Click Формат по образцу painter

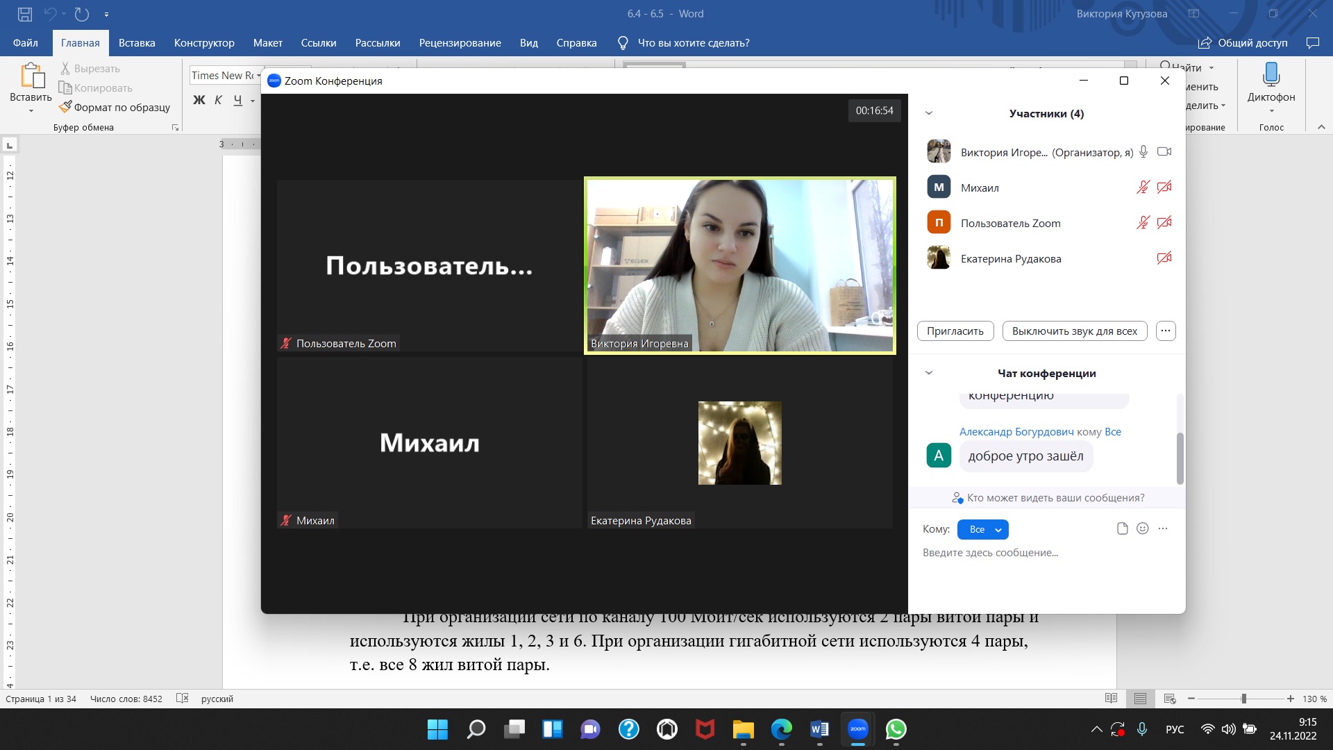tap(115, 107)
